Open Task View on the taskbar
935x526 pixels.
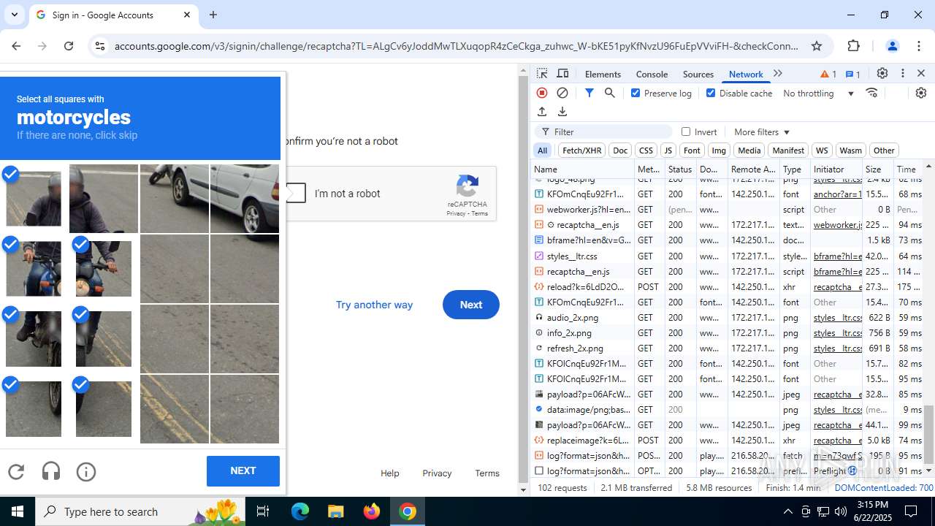263,511
